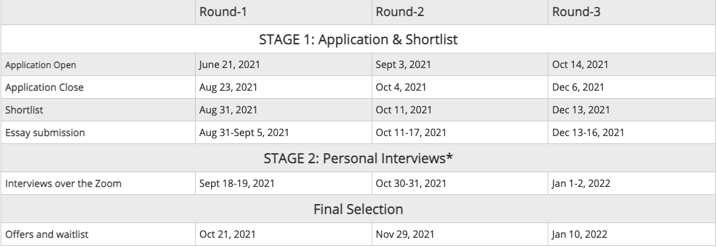This screenshot has height=247, width=717.
Task: Click the Dec 13-16, 2021 essay cell
Action: [588, 131]
